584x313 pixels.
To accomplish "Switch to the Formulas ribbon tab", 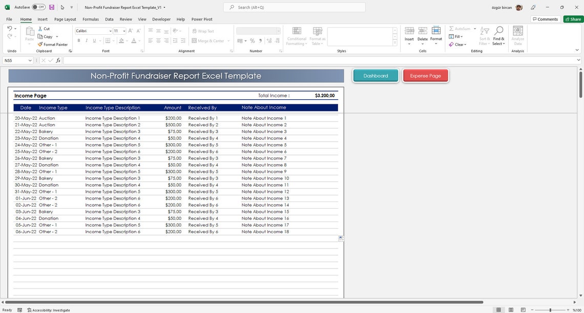I will point(91,19).
